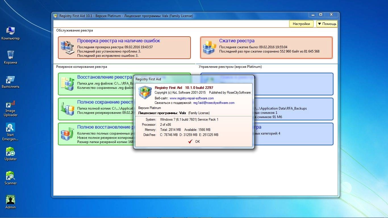The image size is (388, 218).
Task: Click 'Последний раз исправлено ошибок: 3.' line
Action: [108, 56]
